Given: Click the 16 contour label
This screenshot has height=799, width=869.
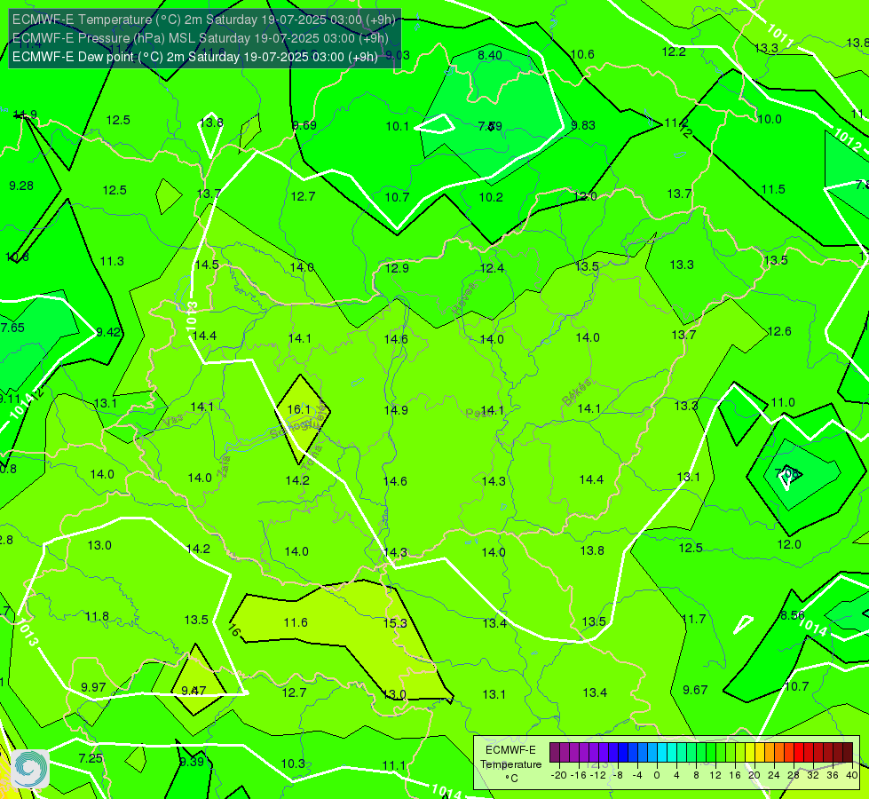Looking at the screenshot, I should (x=234, y=630).
